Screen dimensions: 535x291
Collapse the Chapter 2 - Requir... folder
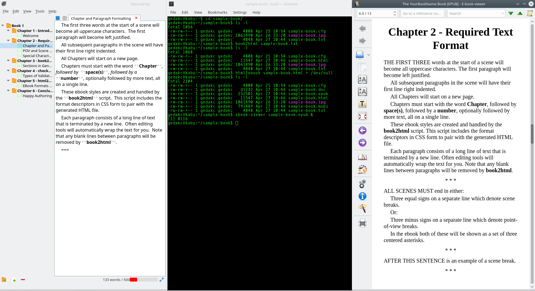[8, 40]
